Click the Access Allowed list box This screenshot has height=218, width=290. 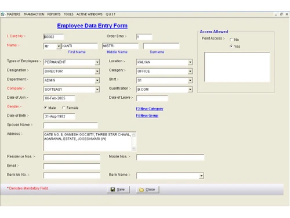(x=237, y=67)
